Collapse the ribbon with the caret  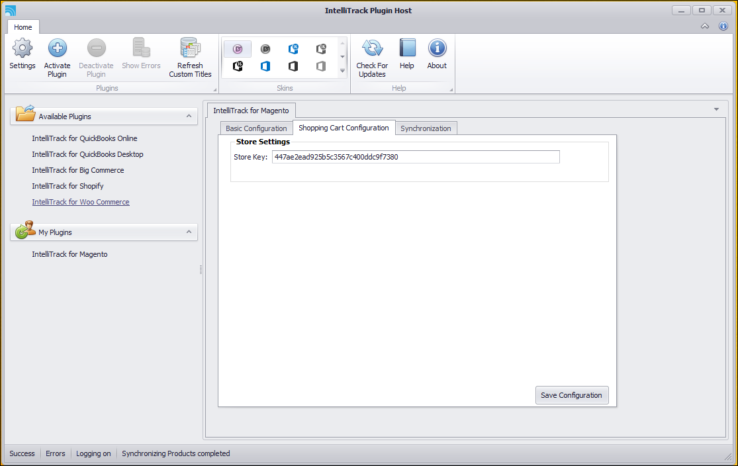705,26
